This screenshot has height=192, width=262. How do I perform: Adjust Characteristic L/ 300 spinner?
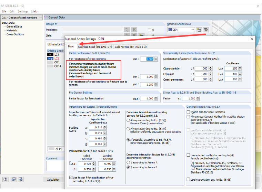(211, 68)
